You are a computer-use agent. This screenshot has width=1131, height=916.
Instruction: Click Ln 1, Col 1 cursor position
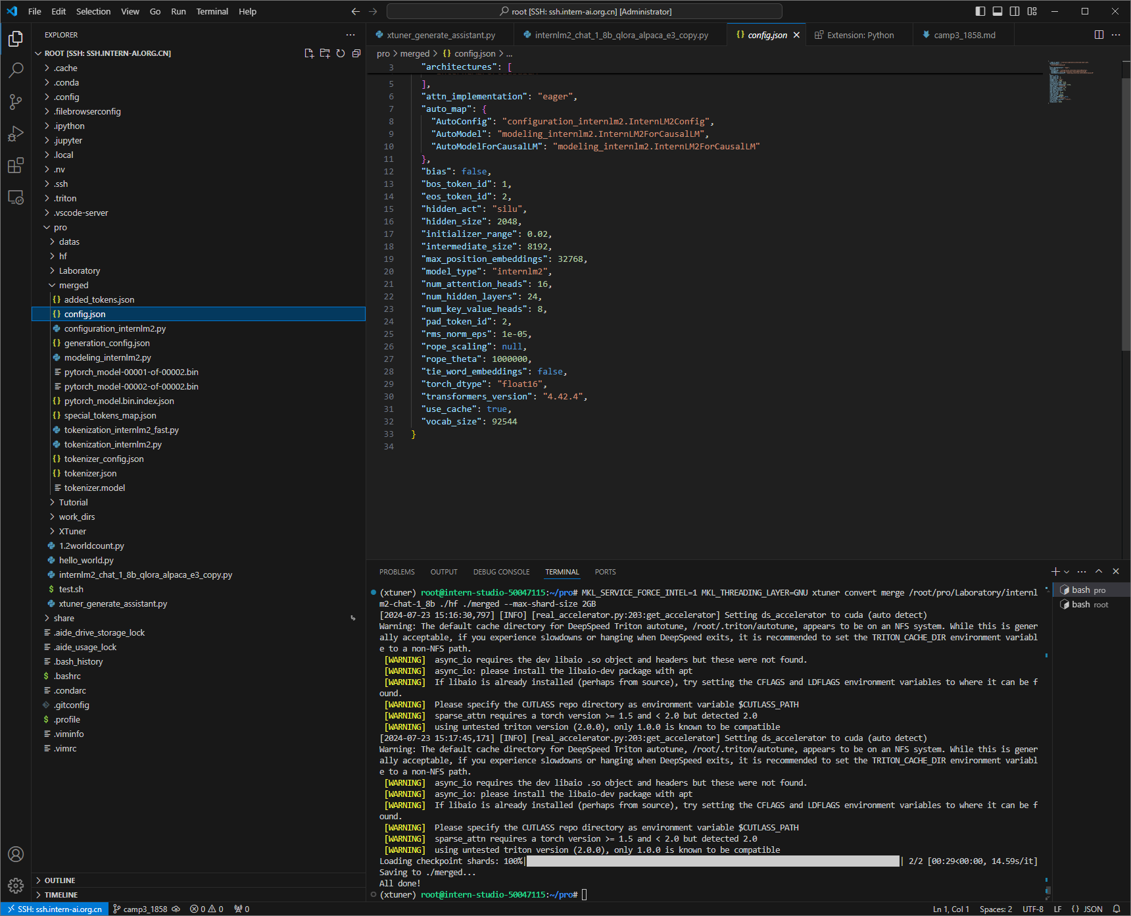click(951, 909)
